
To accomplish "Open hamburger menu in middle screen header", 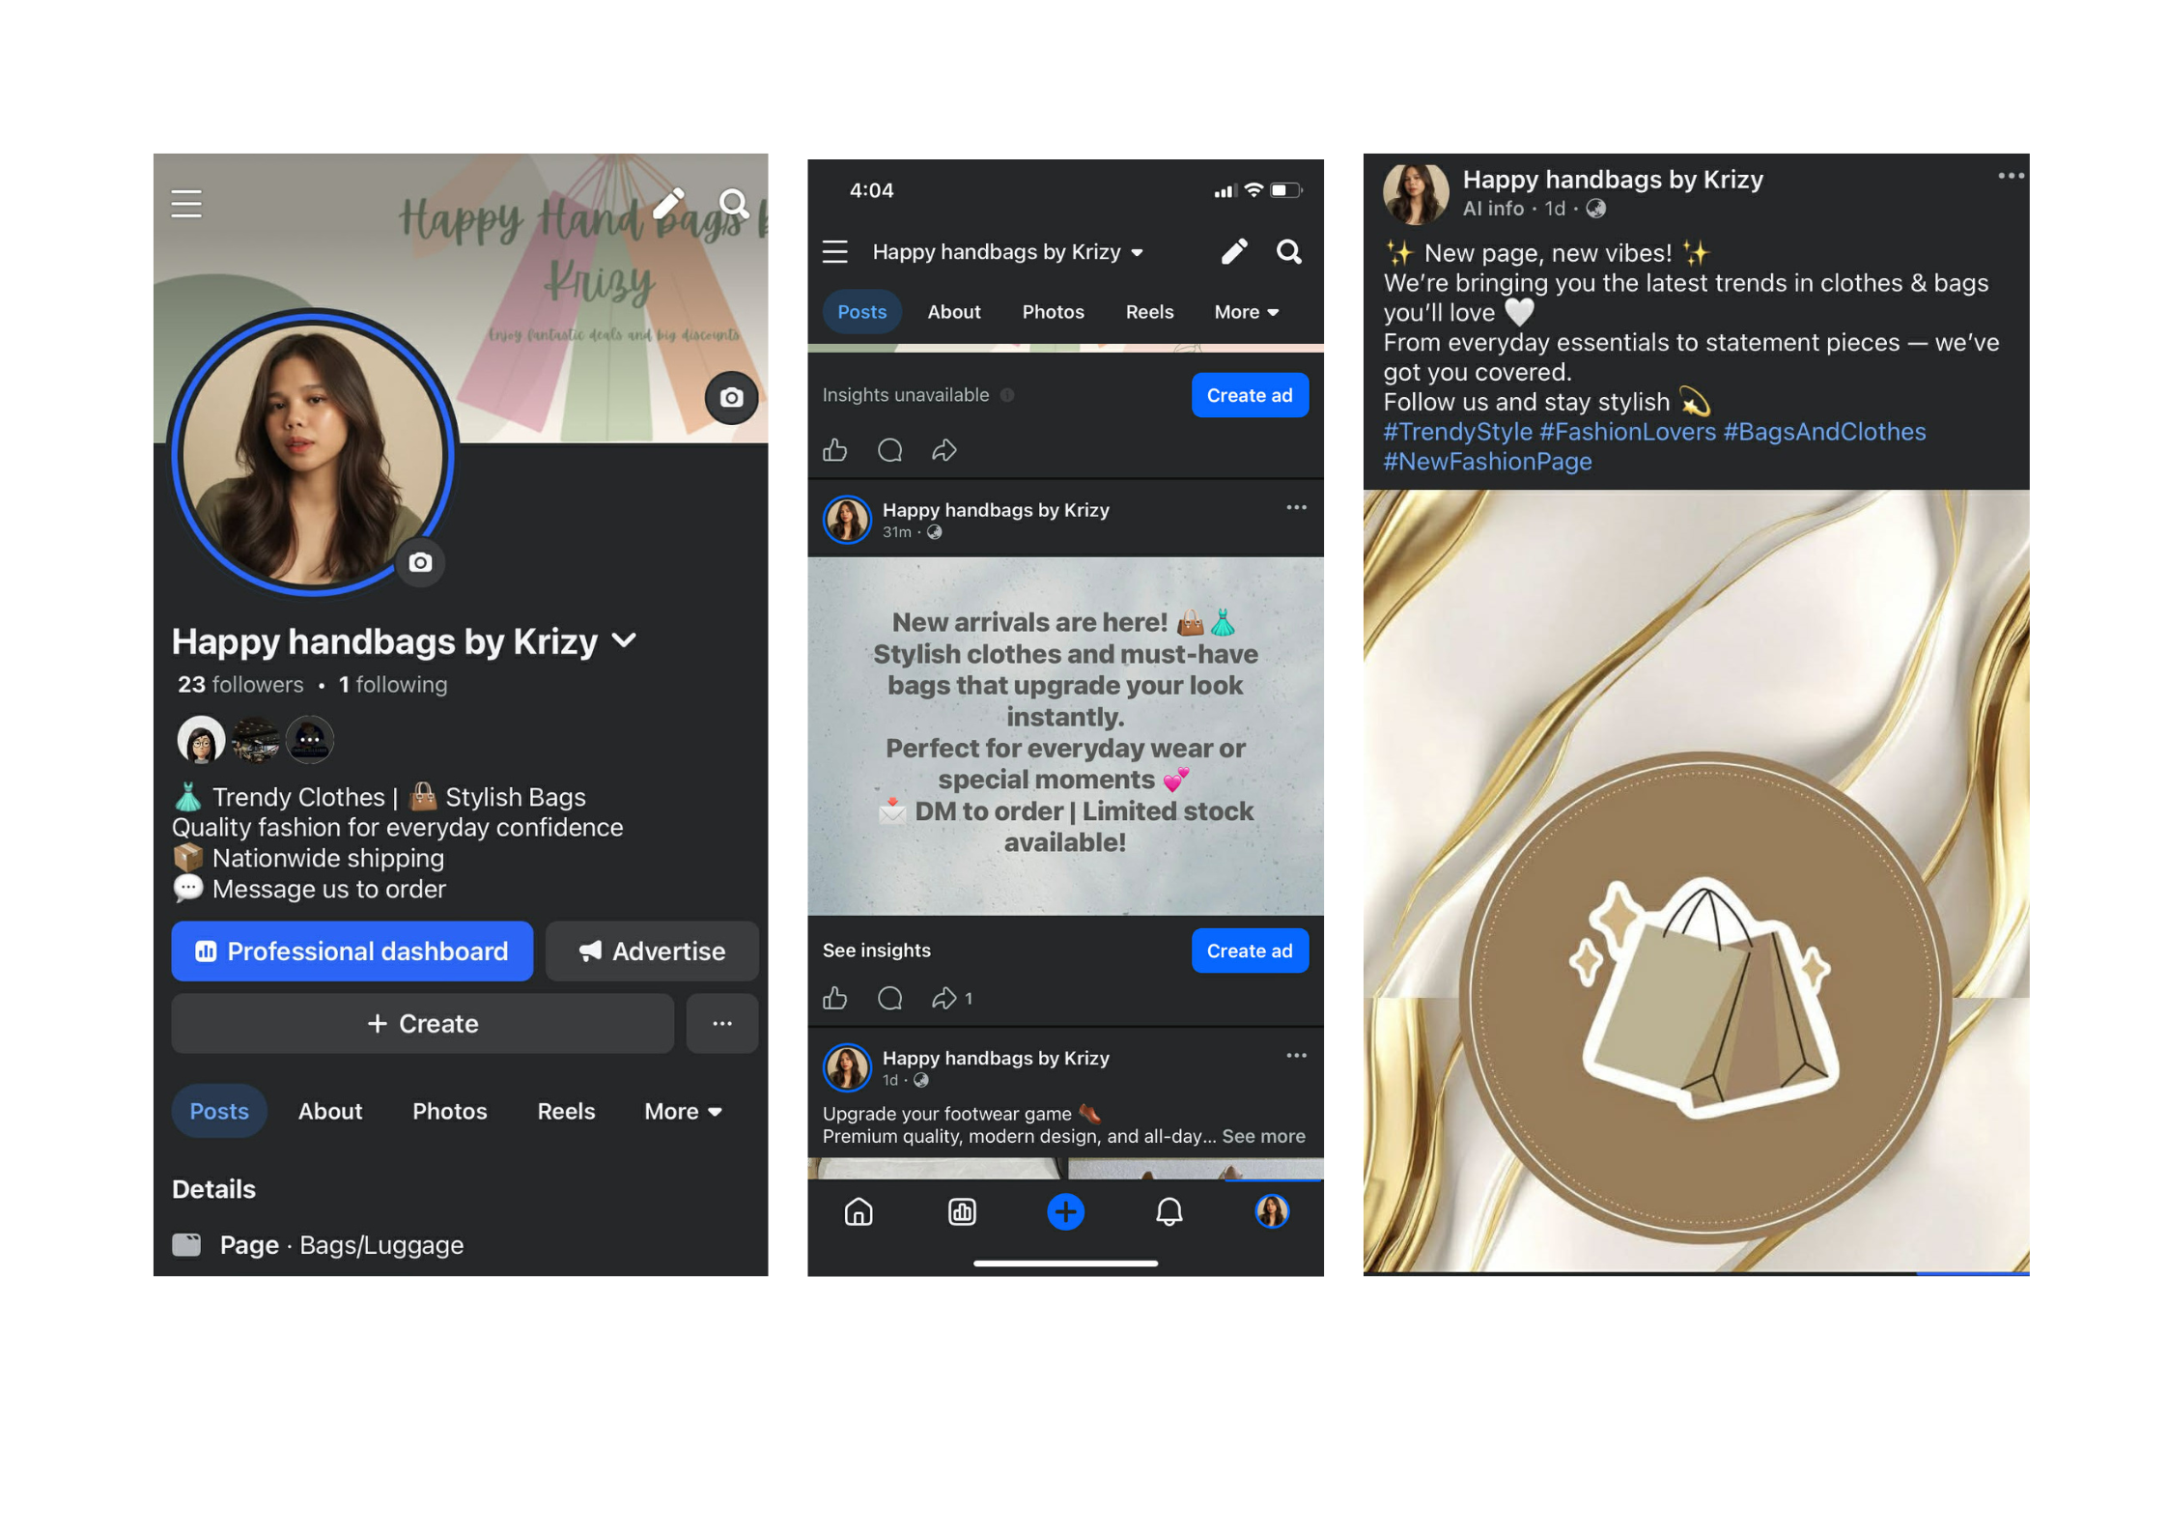I will pos(834,252).
